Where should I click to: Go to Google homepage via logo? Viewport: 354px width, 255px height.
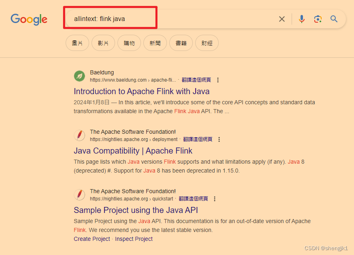point(29,19)
